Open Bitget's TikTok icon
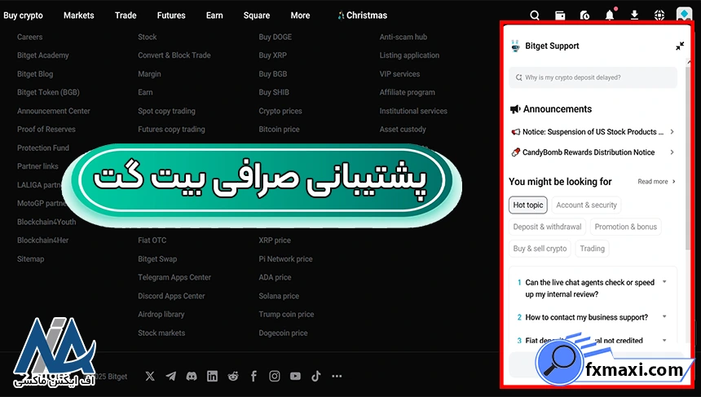 pos(316,376)
